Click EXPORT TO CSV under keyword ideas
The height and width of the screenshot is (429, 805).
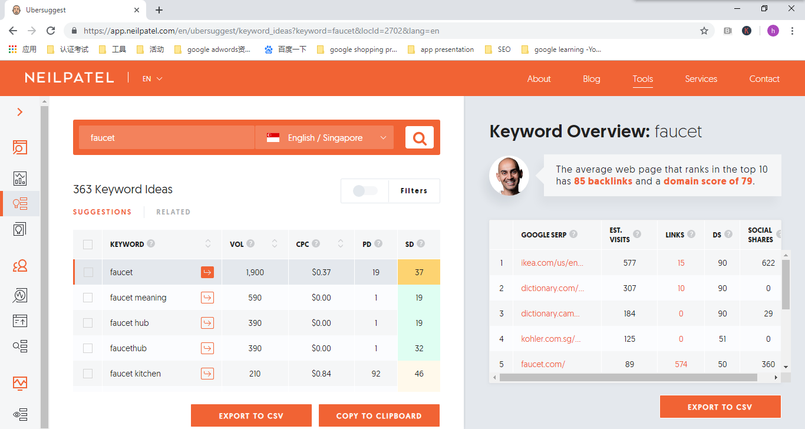coord(251,415)
